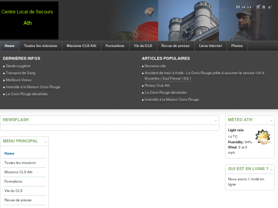Click the weather condition sun-cloud icon

point(263,137)
